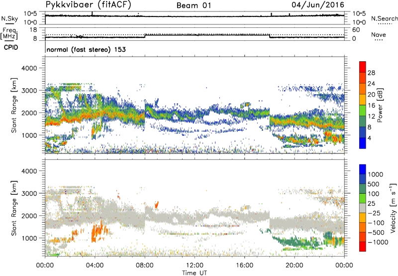Click the gray segment of velocity colorbar
This screenshot has height=276, width=398.
(363, 208)
